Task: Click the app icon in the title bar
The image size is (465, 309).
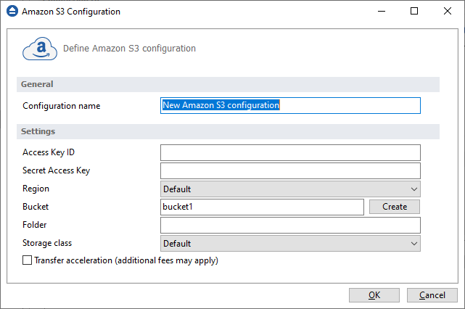Action: 12,12
